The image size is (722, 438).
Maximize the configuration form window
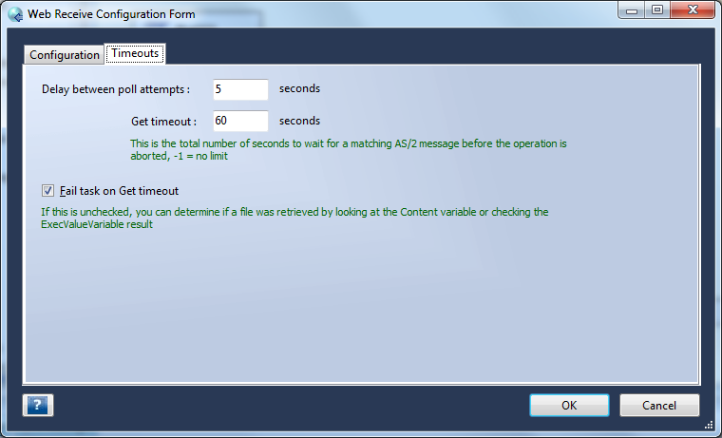[657, 10]
